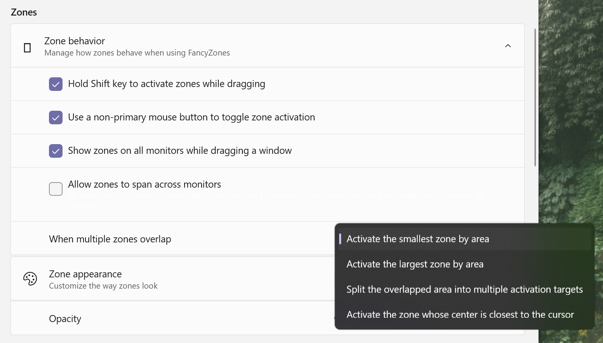Collapse the Zone behavior section
The width and height of the screenshot is (603, 343).
pos(508,45)
